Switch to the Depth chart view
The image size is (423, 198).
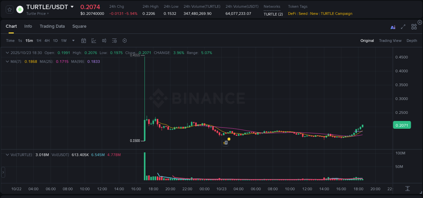(x=412, y=41)
